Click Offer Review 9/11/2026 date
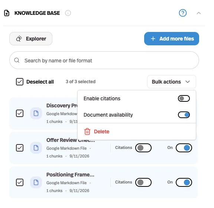214x208 pixels. coord(80,156)
